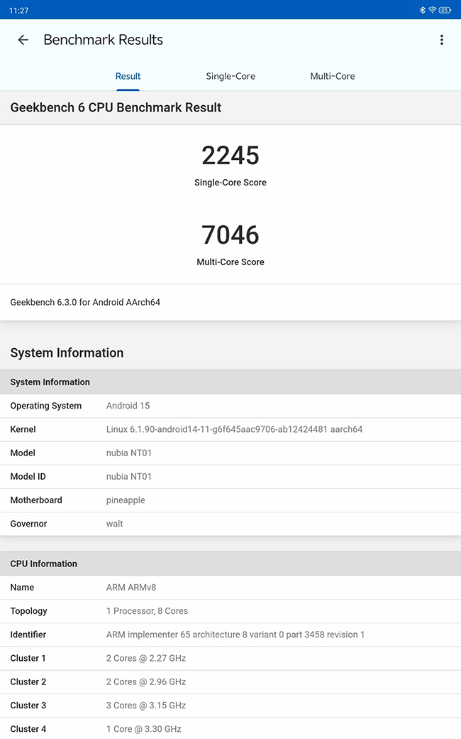
Task: Tap the Cluster 2 label
Action: (28, 681)
